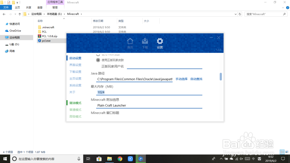290x163 pixels.
Task: Open 系统设置 in PCL sidebar
Action: (x=75, y=85)
